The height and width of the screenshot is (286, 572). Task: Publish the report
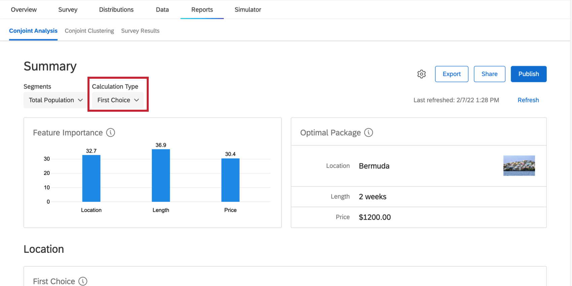529,74
